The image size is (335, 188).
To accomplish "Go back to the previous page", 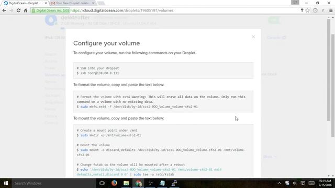I will (4, 10).
